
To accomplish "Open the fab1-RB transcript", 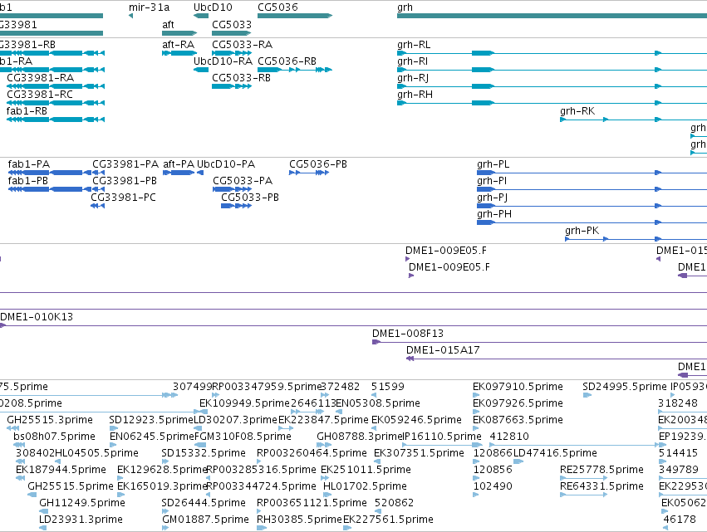I will click(x=56, y=120).
